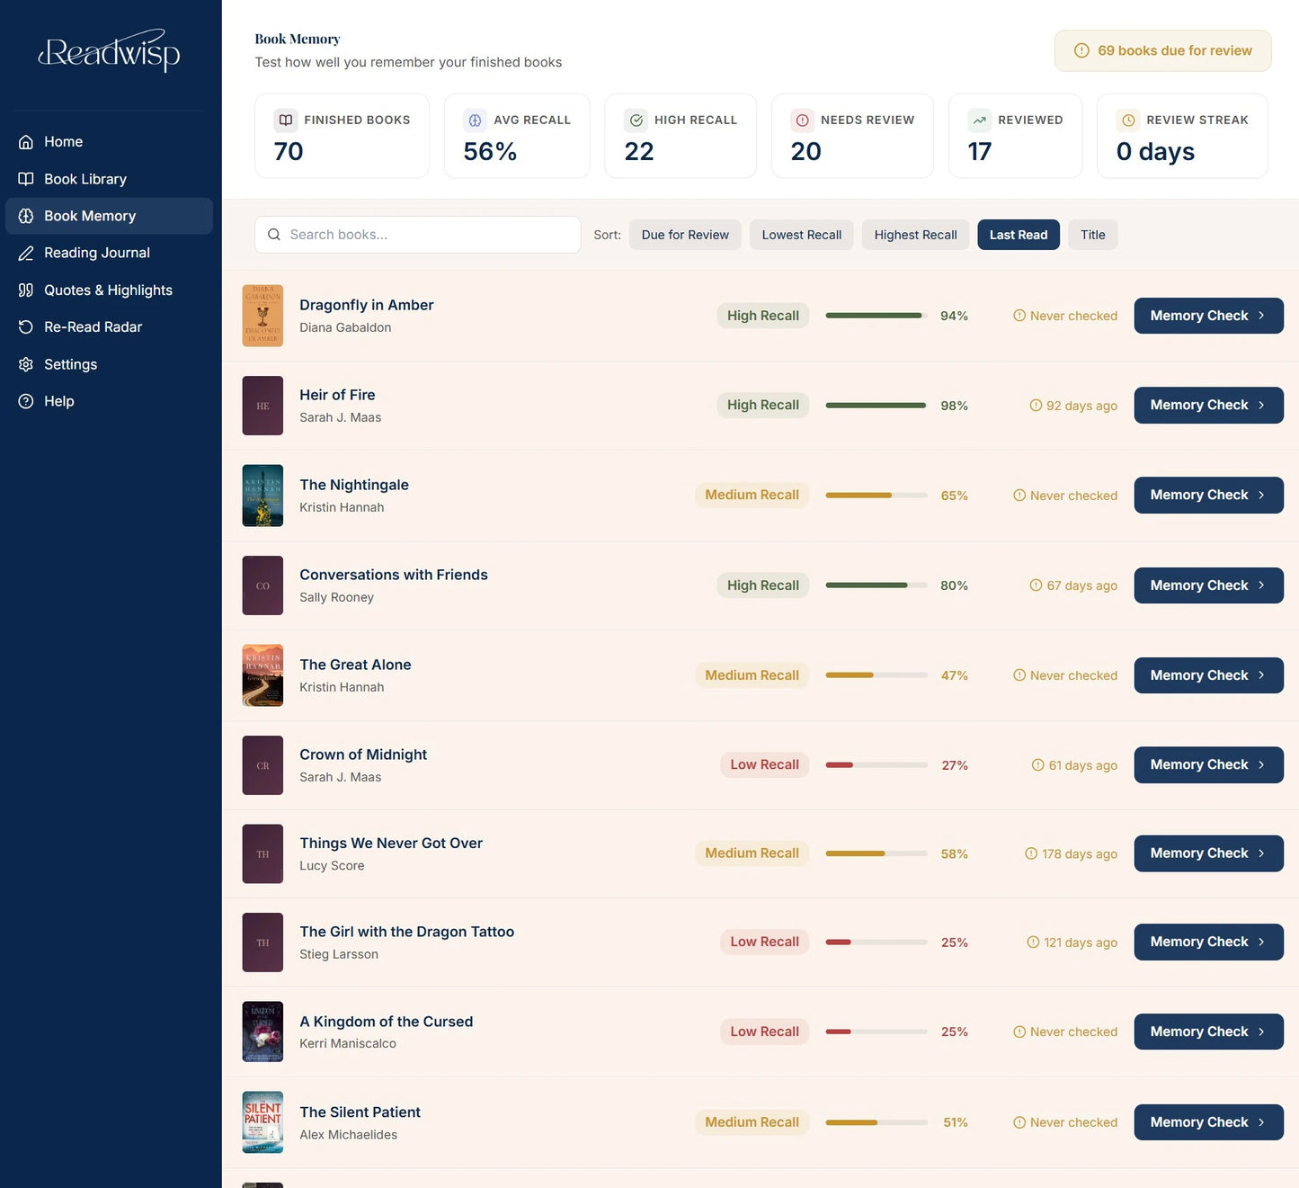1299x1188 pixels.
Task: Sort by Highest Recall
Action: tap(915, 235)
